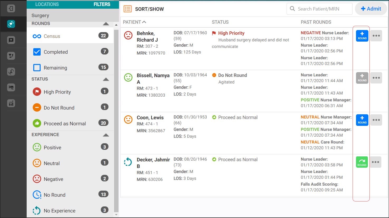Check the Remaining rounds checkbox

37,68
